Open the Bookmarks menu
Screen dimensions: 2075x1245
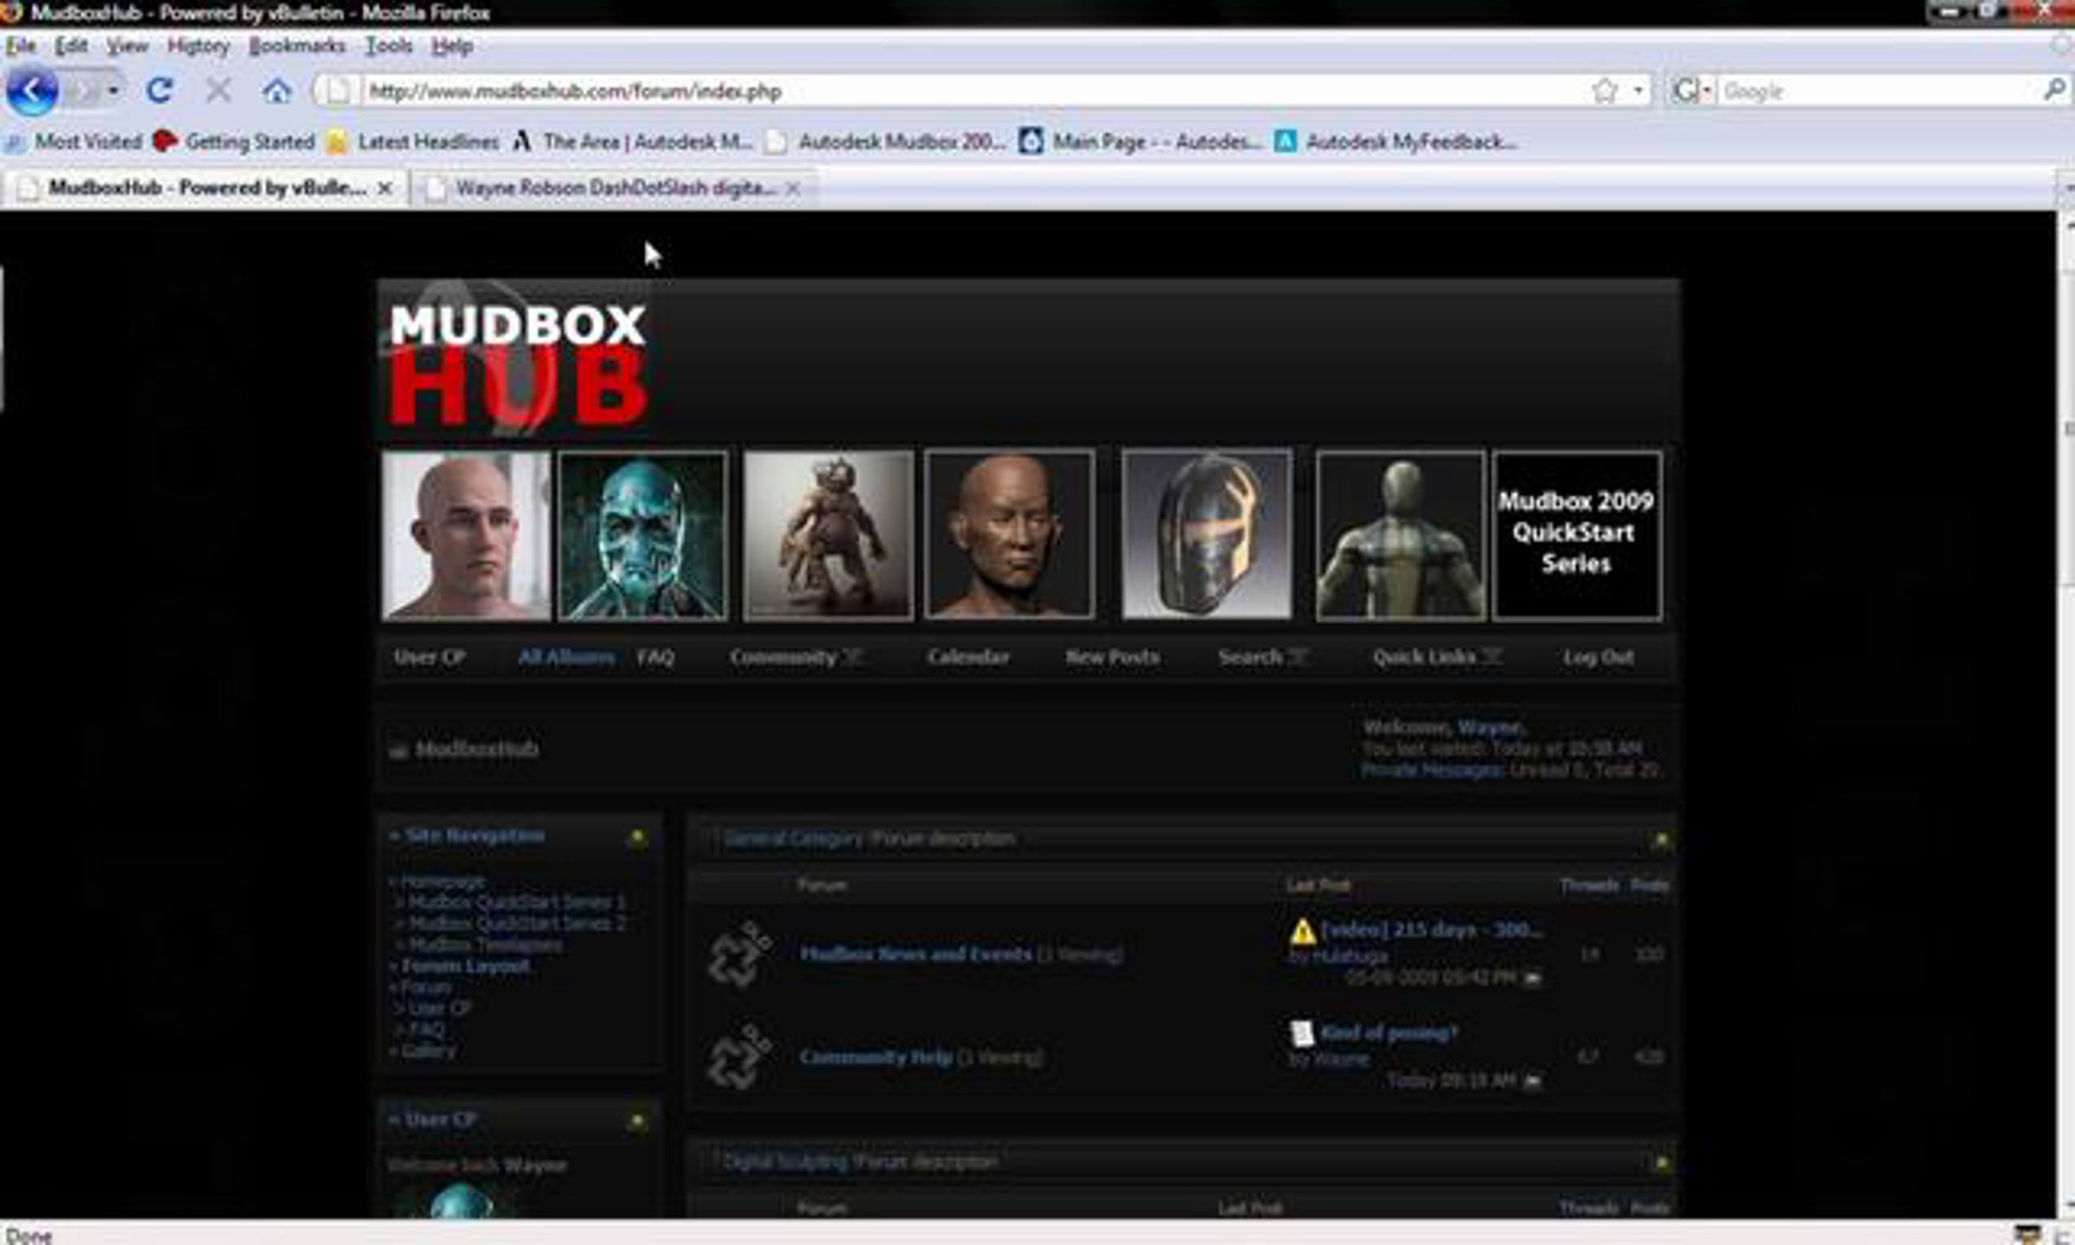tap(297, 46)
